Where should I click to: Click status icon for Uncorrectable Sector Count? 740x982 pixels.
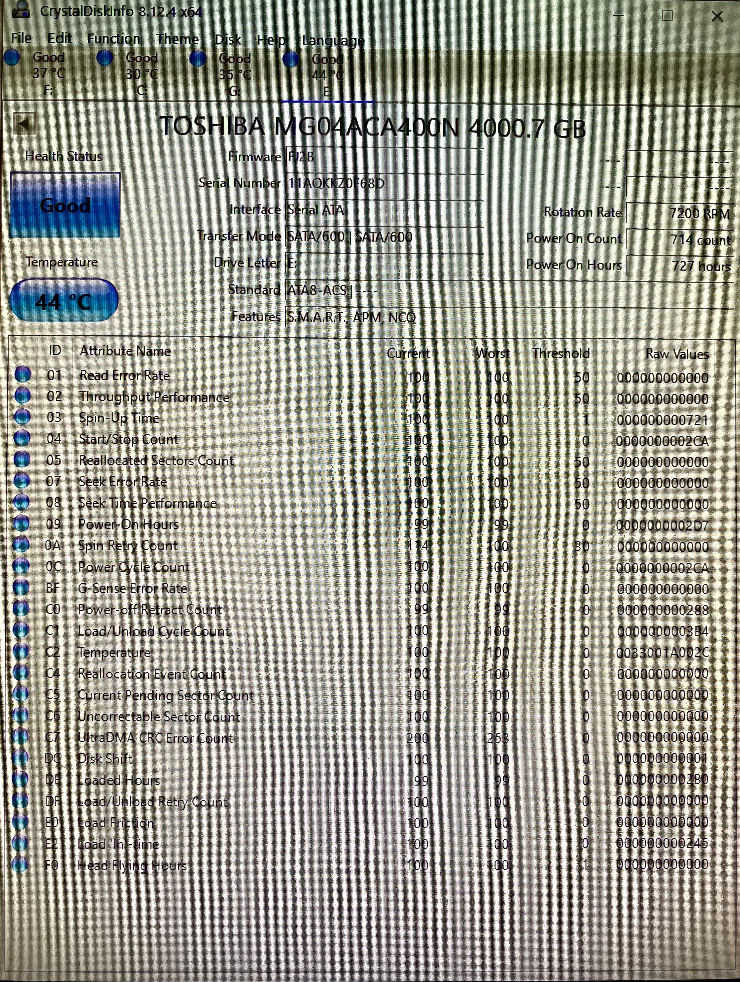point(20,715)
